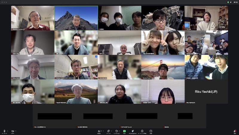Open the More options icon
Viewport: 239px width, 135px height.
pyautogui.click(x=151, y=131)
